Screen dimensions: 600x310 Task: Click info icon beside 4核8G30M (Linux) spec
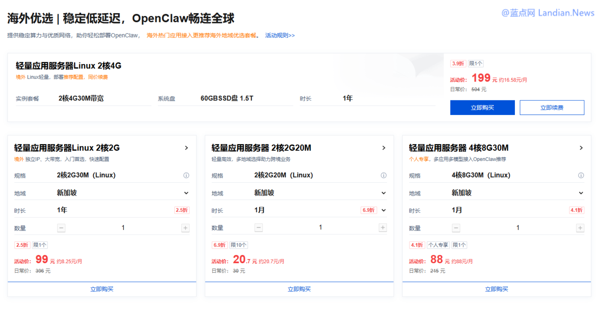click(580, 175)
